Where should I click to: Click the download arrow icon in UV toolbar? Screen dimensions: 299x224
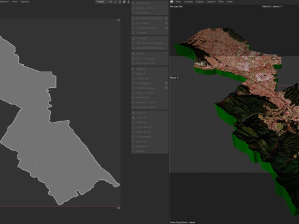[x=128, y=2]
